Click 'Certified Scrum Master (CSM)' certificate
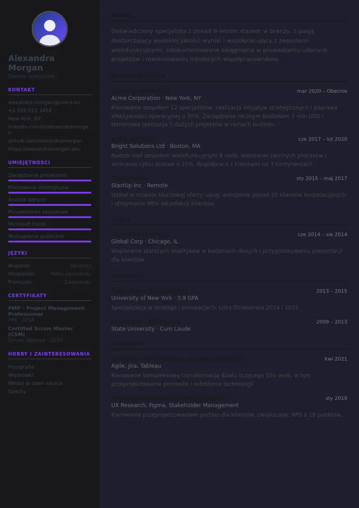Viewport: 359px width, 508px height. point(40,332)
